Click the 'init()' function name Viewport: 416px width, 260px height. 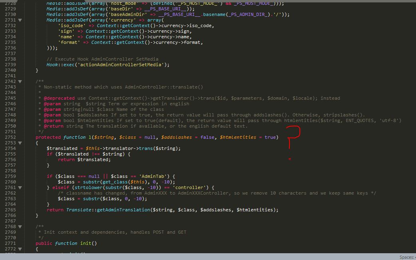pos(89,243)
